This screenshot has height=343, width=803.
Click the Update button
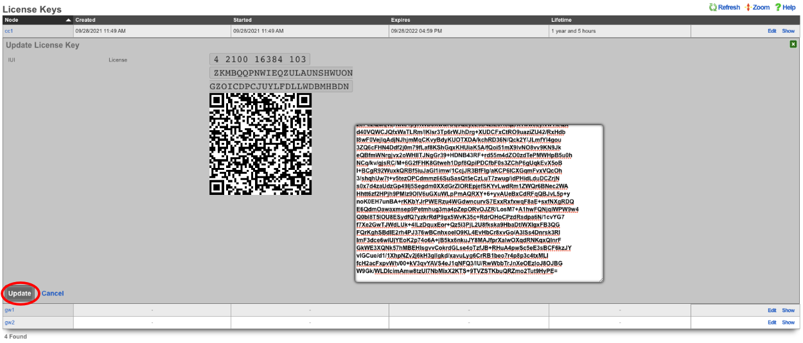20,293
